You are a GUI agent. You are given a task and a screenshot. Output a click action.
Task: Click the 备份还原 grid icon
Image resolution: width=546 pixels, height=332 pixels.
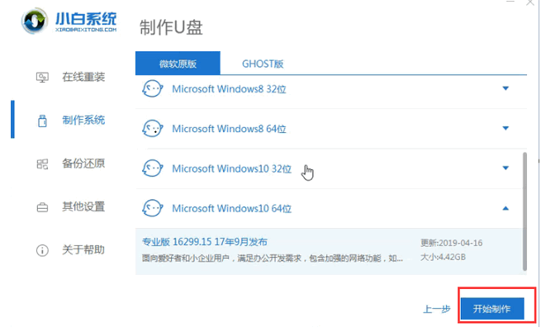click(42, 164)
